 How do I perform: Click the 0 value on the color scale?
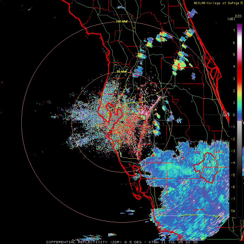point(234,115)
